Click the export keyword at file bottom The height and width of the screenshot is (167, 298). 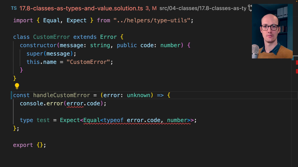click(23, 145)
